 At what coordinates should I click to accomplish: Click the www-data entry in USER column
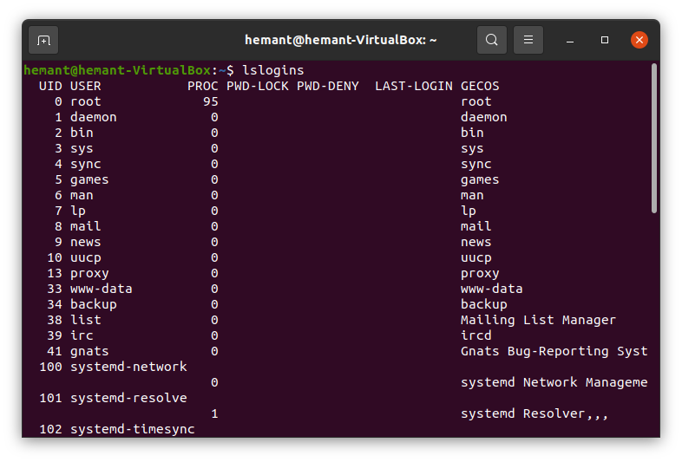click(102, 289)
